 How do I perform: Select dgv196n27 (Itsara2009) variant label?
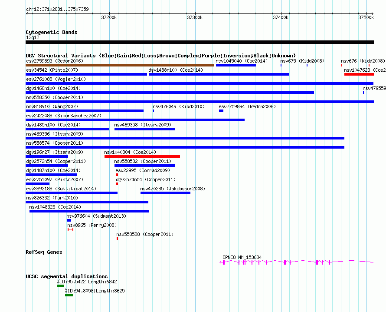(x=55, y=152)
